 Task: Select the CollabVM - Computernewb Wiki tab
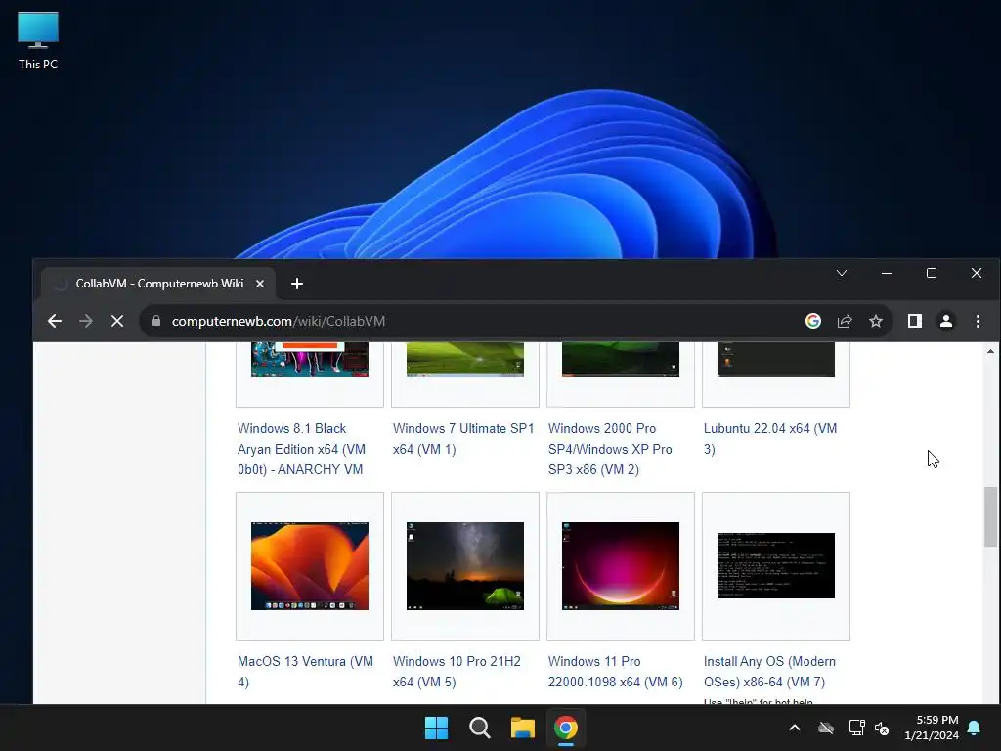[159, 284]
